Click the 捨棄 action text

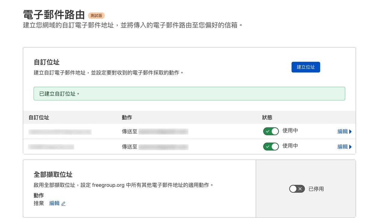tap(39, 203)
